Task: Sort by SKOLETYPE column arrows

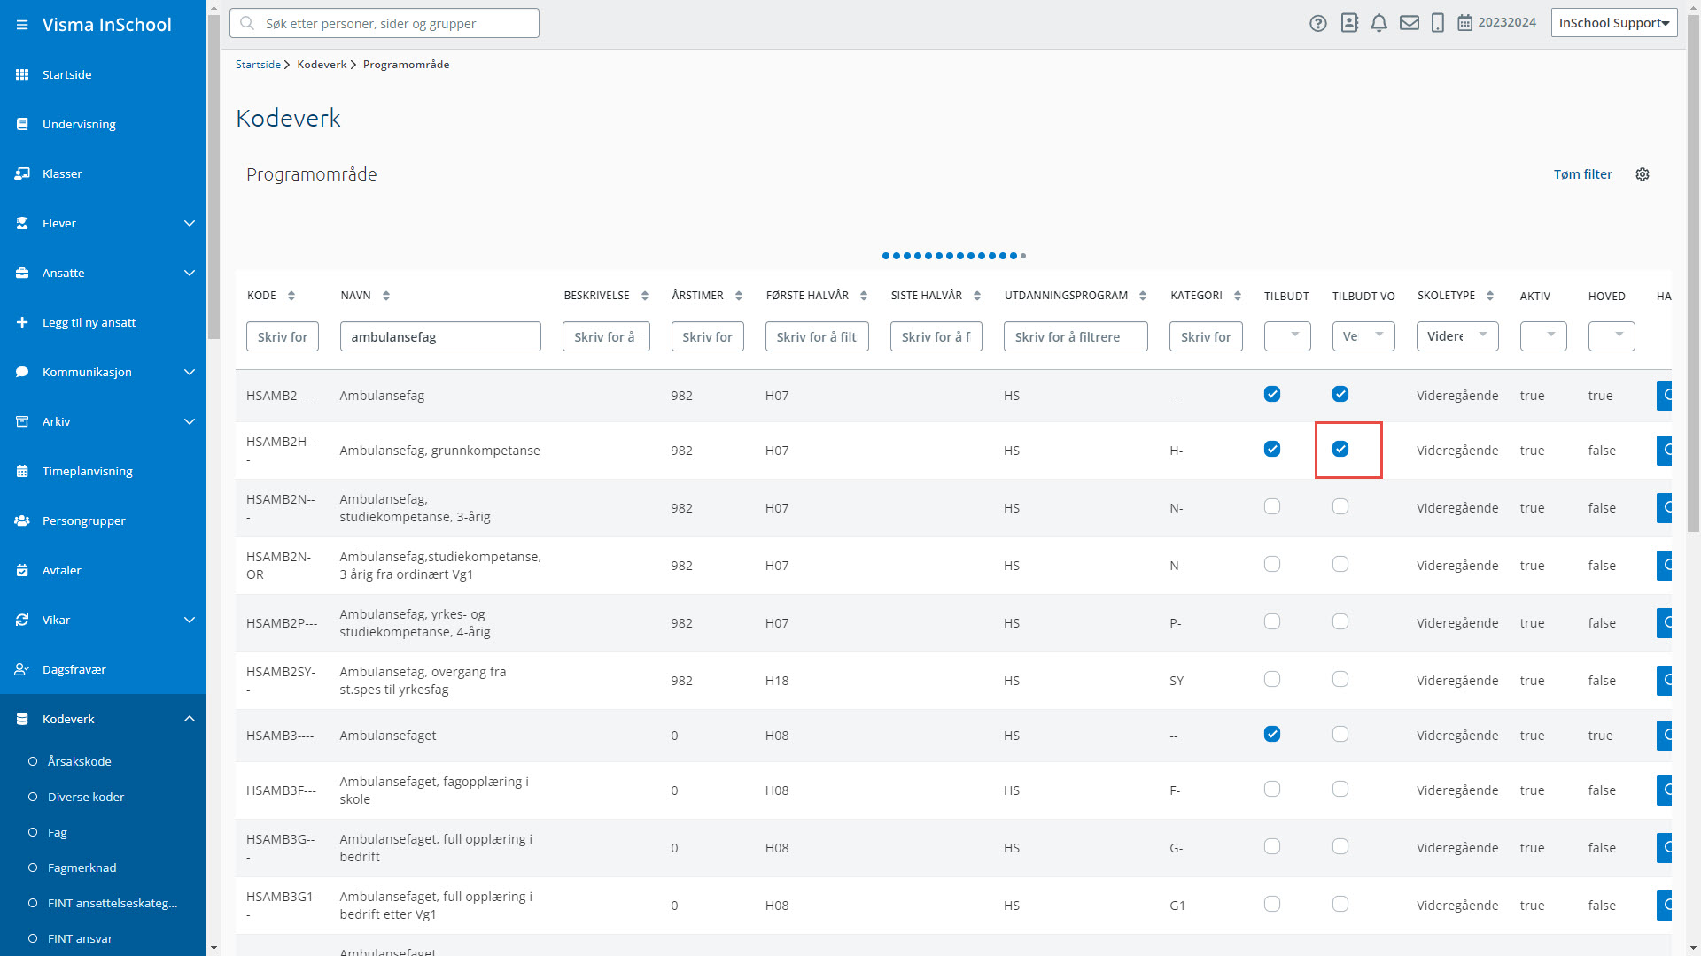Action: coord(1490,296)
